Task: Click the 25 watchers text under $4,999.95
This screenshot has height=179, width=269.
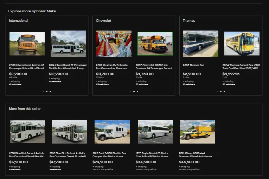Action: (x=229, y=84)
